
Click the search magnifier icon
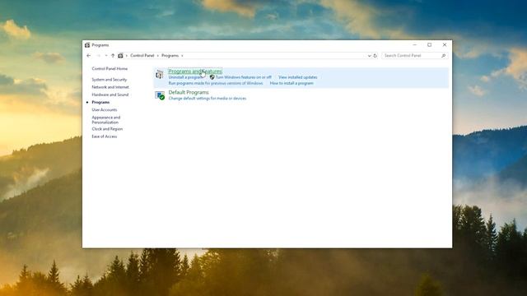[x=443, y=56]
